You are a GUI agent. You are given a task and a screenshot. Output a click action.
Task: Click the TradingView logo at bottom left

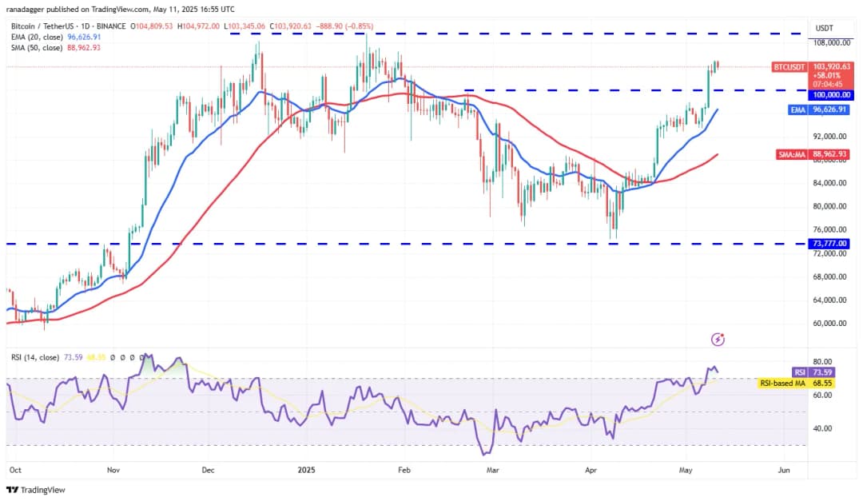(36, 489)
